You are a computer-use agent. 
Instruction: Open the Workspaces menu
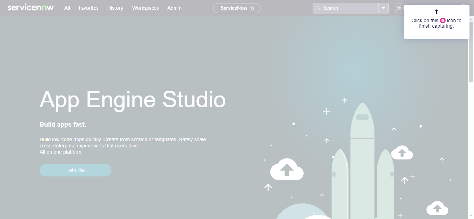[145, 8]
